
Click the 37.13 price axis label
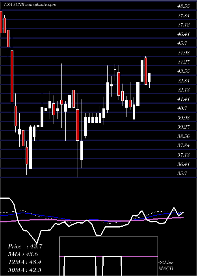point(184,155)
